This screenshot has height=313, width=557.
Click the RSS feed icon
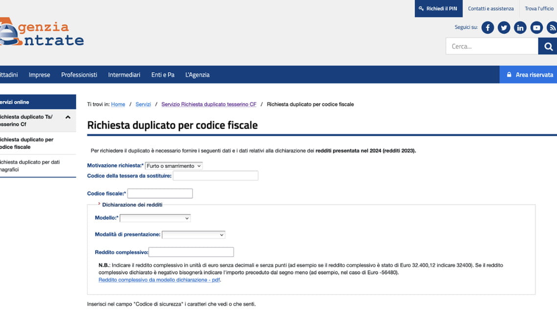coord(552,27)
